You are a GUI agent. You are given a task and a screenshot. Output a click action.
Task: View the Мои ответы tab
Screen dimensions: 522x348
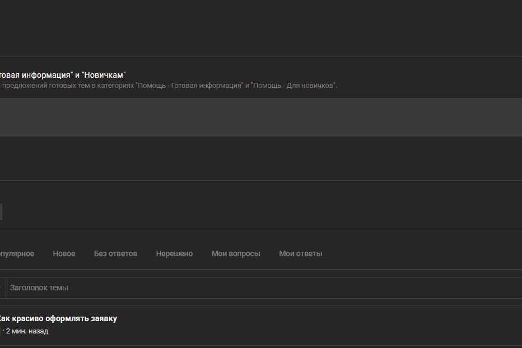coord(301,253)
